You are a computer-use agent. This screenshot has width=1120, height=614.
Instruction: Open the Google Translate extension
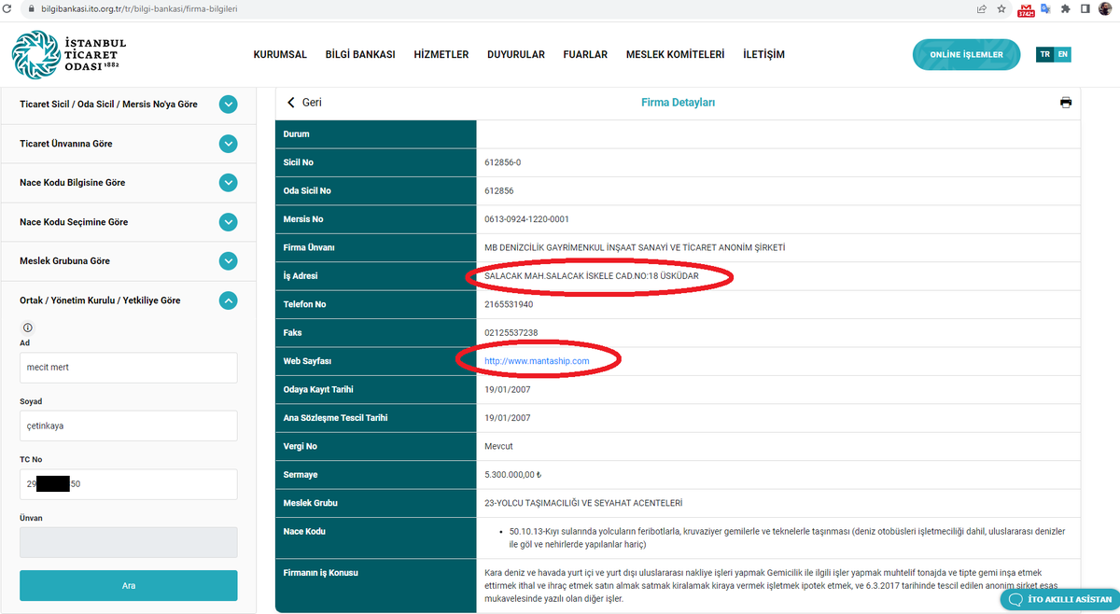coord(1045,8)
